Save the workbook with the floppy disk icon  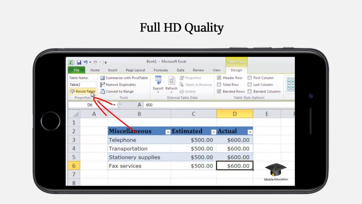pos(79,62)
